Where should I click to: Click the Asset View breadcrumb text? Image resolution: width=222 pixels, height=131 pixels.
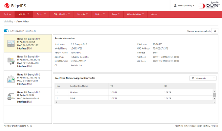tap(22, 21)
